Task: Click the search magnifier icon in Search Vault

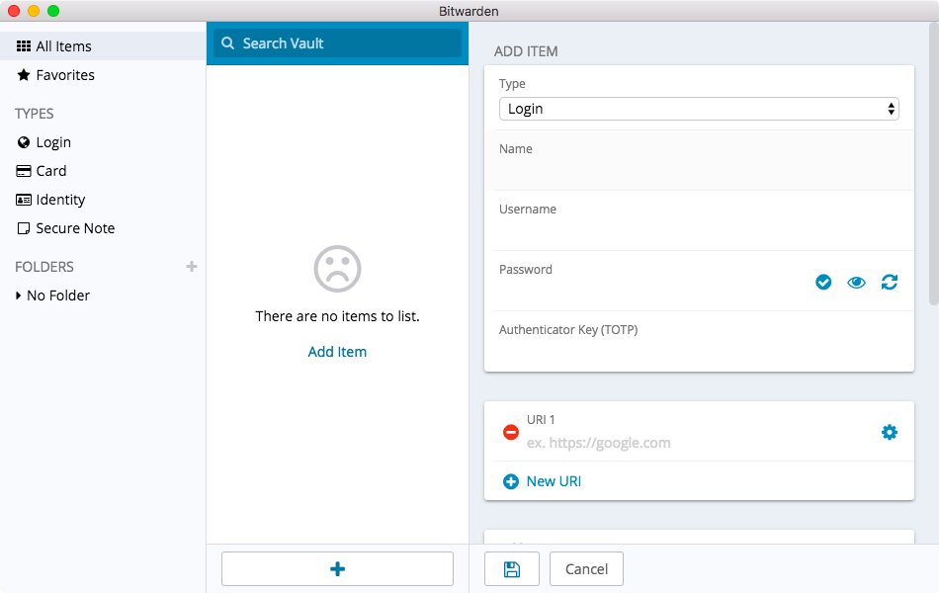Action: coord(227,43)
